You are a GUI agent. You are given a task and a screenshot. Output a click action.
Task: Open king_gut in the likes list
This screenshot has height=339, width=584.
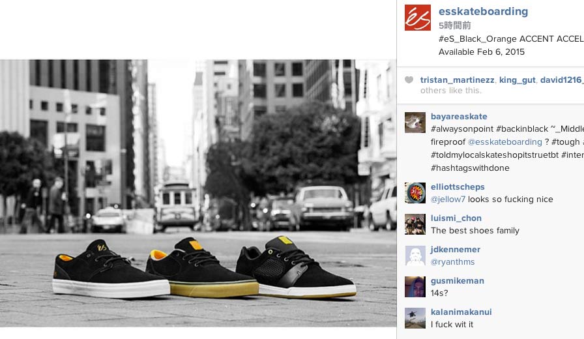(517, 80)
